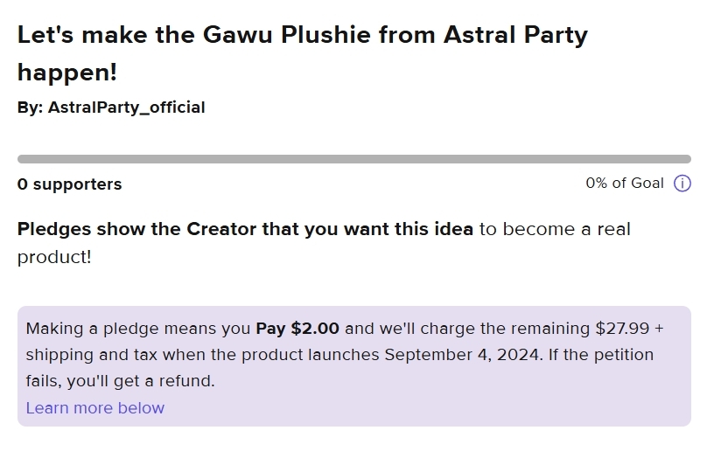Click "Making a pledge means you" text
Screen dimensions: 714x458
[x=138, y=329]
